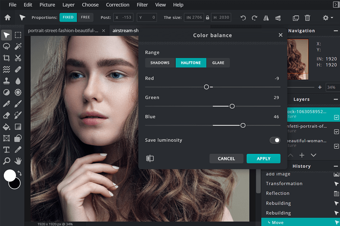Choose the Lasso selection tool
Viewport: 340px width, 226px height.
pos(6,46)
